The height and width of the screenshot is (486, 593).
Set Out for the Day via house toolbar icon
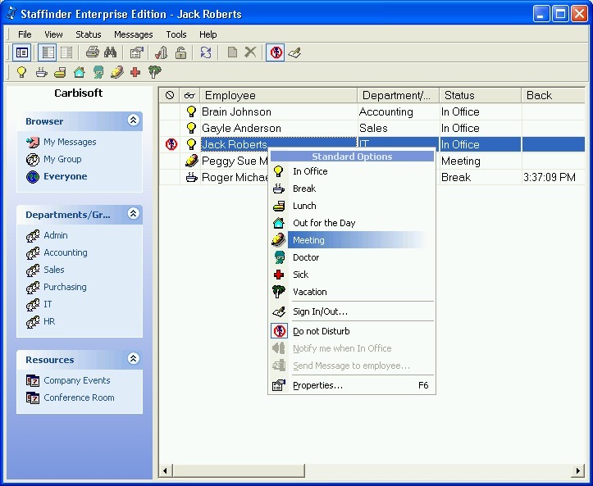[x=79, y=72]
